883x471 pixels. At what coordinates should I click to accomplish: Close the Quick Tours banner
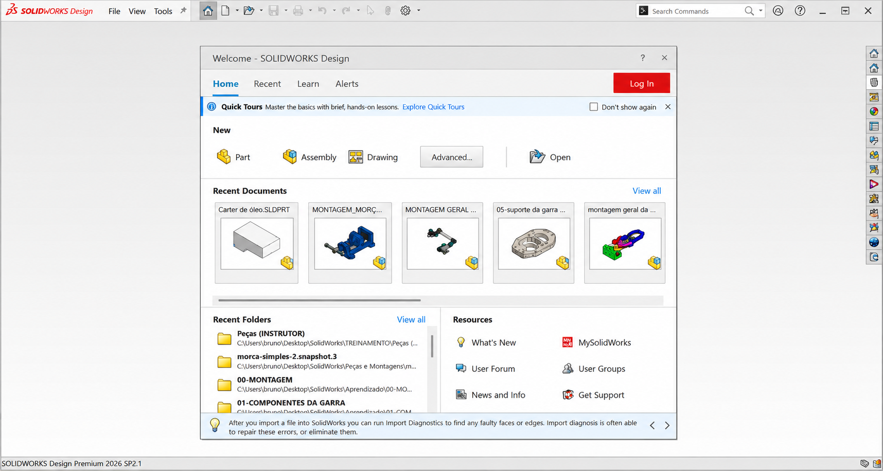[x=667, y=107]
